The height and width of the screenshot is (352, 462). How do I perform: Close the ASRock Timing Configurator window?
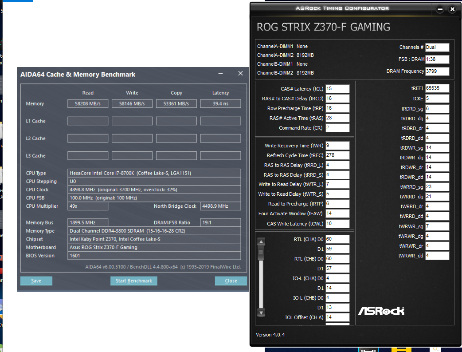coord(453,9)
